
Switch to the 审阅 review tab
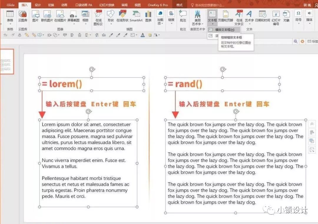point(124,5)
